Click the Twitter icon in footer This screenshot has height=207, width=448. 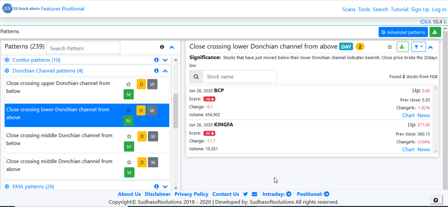click(x=245, y=194)
